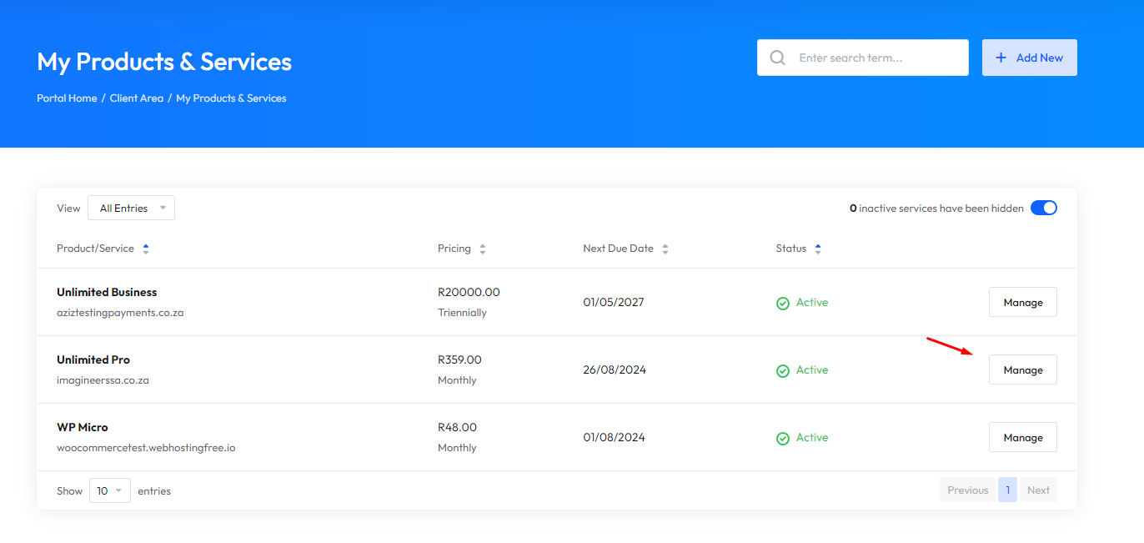The width and height of the screenshot is (1144, 543).
Task: Click the Next pagination button
Action: 1038,490
